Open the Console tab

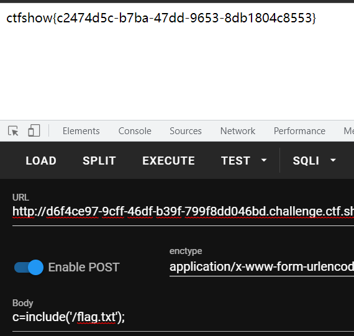pyautogui.click(x=135, y=131)
